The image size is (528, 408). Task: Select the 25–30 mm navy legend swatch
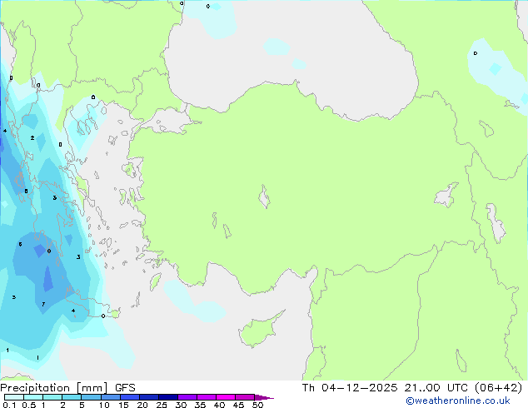pyautogui.click(x=168, y=397)
